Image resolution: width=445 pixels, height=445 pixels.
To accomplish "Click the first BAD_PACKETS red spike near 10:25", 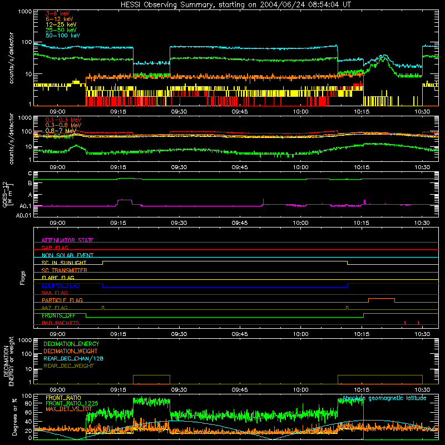I will coord(405,323).
